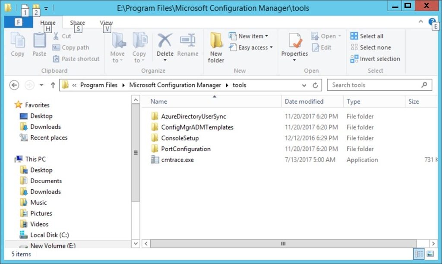Click Select none
Screen dimensions: 442x264
tap(371, 48)
